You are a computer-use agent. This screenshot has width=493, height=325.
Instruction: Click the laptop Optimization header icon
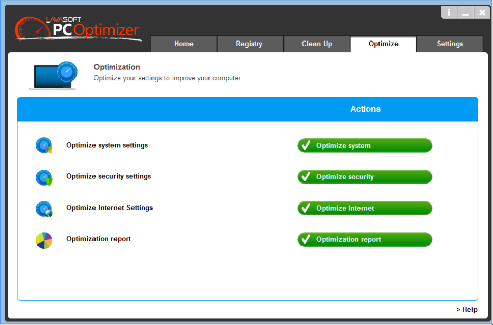tap(53, 75)
